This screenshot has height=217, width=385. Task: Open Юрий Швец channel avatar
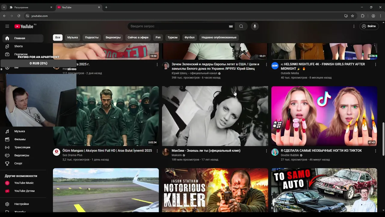(x=166, y=66)
